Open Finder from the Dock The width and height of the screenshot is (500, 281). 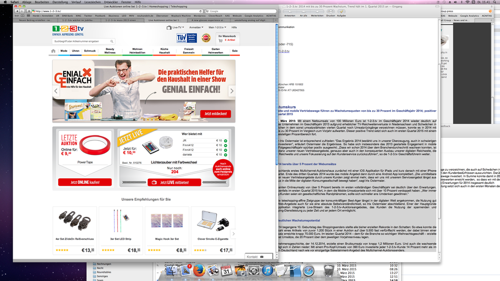click(172, 270)
